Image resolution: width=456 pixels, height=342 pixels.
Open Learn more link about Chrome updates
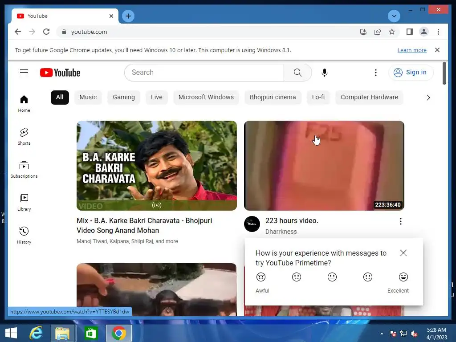[x=412, y=50]
